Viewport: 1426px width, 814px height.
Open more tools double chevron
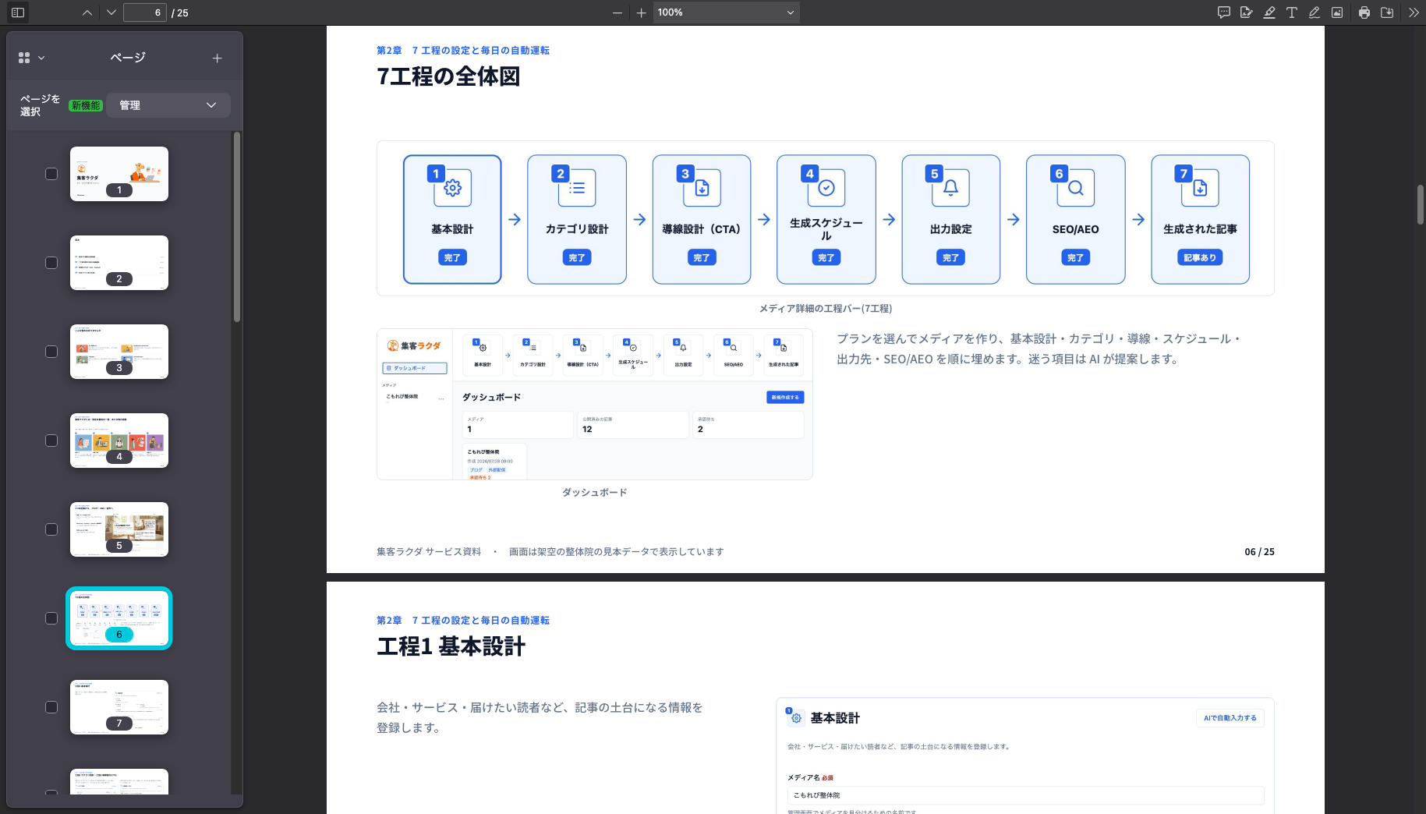tap(1414, 12)
